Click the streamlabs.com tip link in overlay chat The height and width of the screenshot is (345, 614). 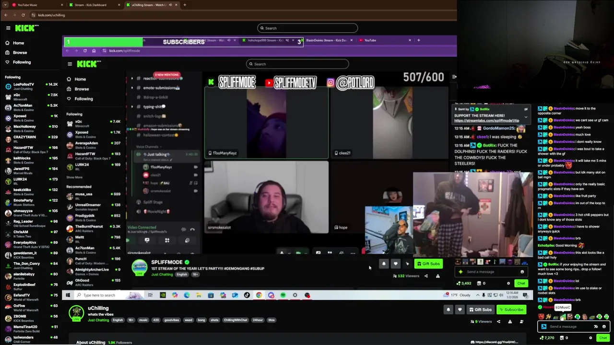(x=486, y=121)
